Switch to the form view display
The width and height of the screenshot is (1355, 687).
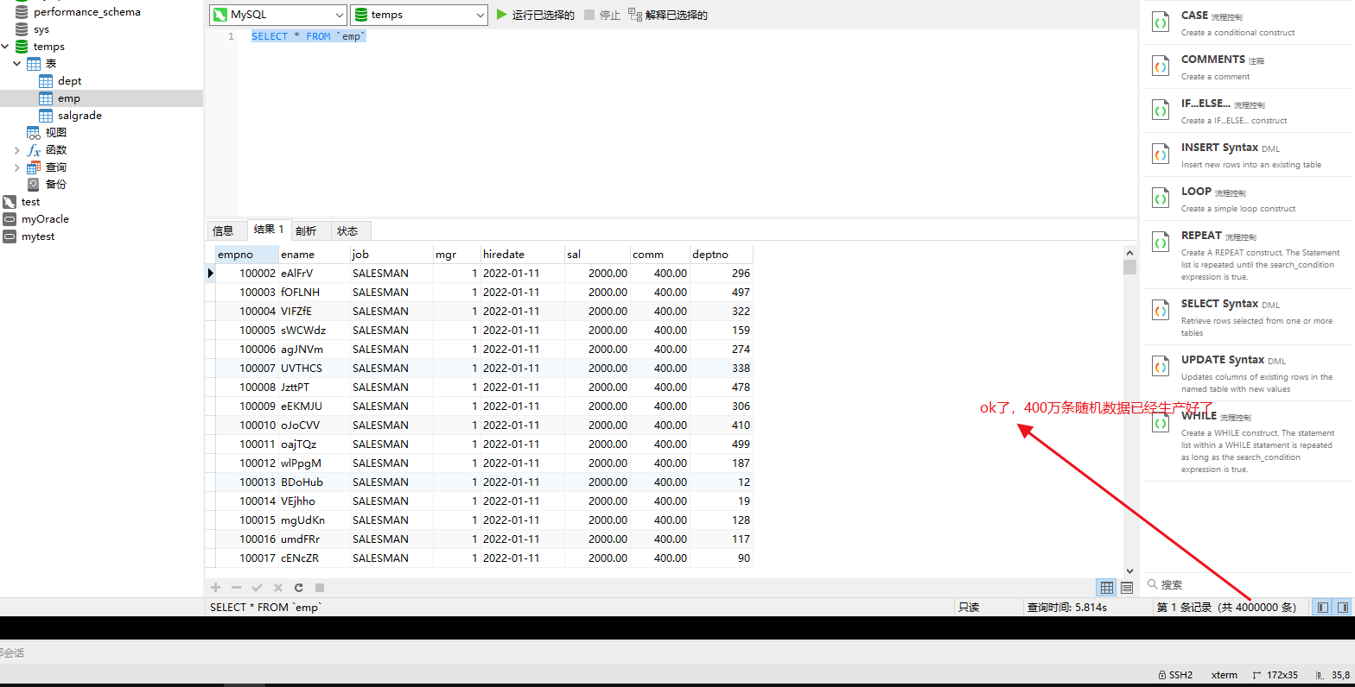(1127, 588)
